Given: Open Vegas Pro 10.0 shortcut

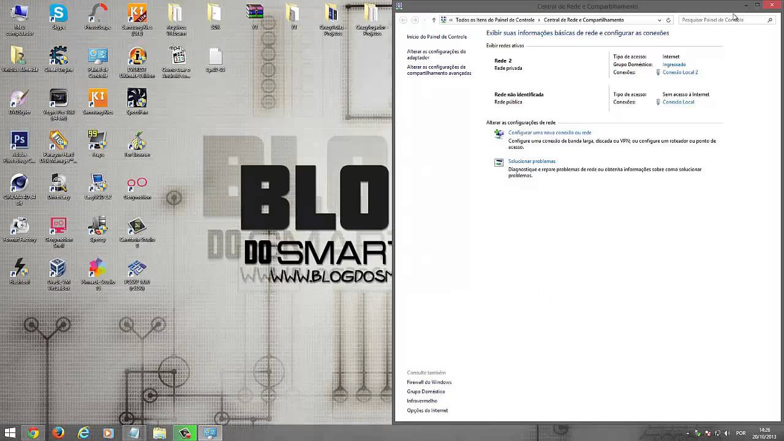Looking at the screenshot, I should pyautogui.click(x=58, y=105).
